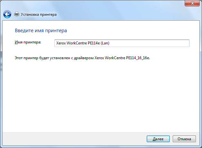Click the printer icon in the title
Screen dimensions: 202x148
pyautogui.click(x=17, y=14)
